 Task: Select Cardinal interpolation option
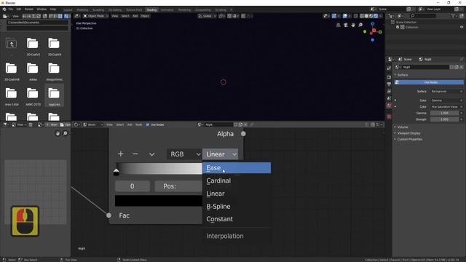pos(237,180)
